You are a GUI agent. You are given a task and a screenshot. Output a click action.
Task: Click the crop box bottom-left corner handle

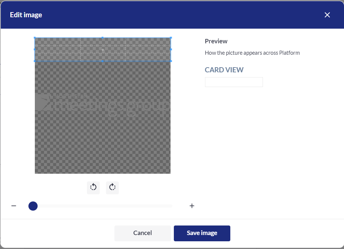point(35,61)
